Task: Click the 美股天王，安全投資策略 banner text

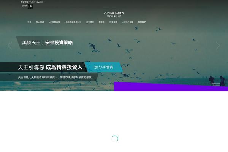Action: pos(47,43)
